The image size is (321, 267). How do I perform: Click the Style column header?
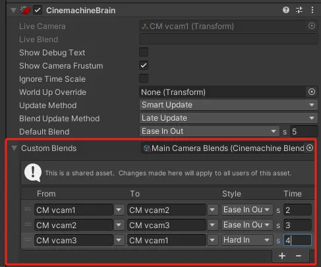click(x=231, y=194)
